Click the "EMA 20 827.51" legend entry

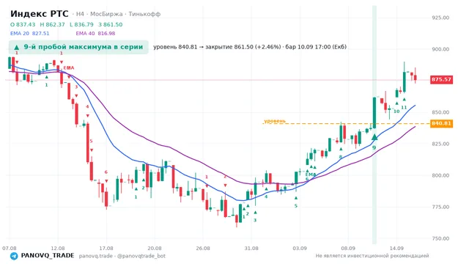29,33
